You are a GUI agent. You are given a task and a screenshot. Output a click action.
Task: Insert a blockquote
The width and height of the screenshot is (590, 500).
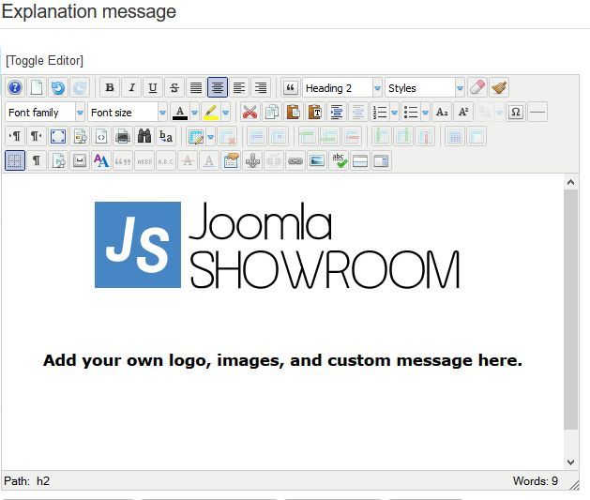tap(291, 87)
